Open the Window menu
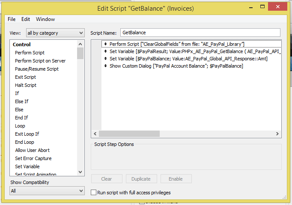Screen dimensions: 292x205 [45, 19]
